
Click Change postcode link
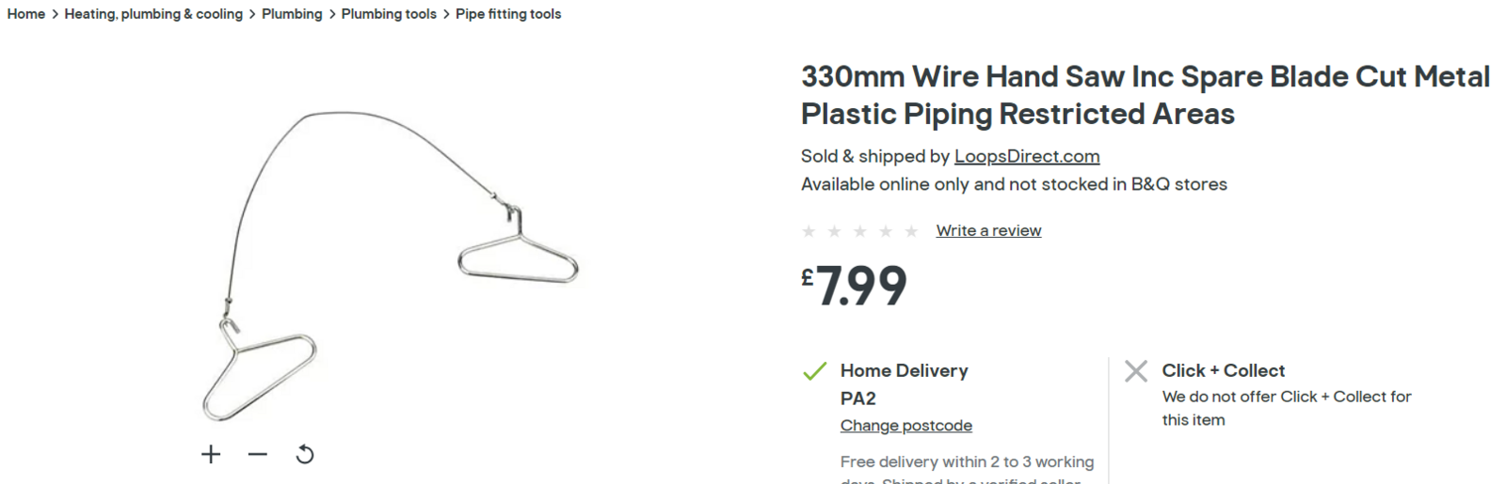click(x=906, y=426)
